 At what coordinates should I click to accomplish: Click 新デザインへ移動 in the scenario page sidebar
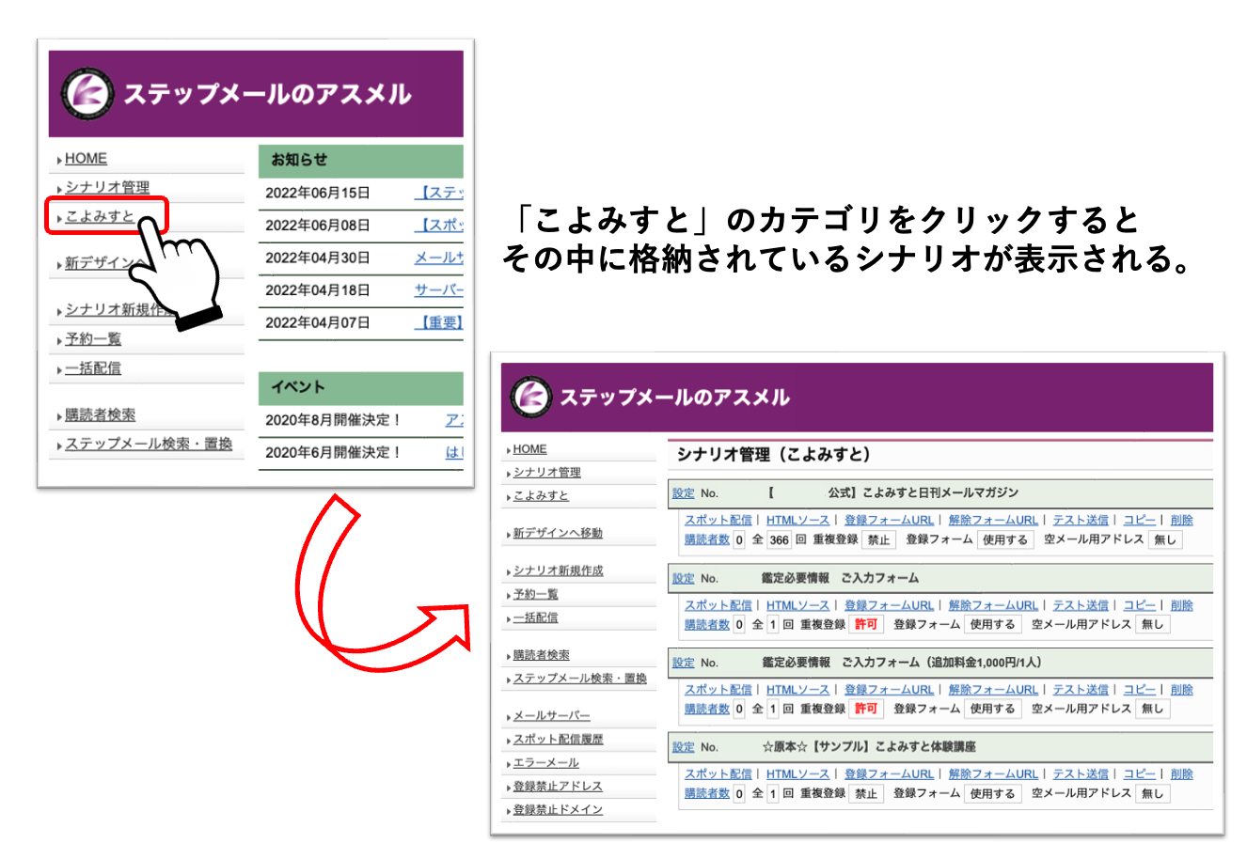[558, 533]
